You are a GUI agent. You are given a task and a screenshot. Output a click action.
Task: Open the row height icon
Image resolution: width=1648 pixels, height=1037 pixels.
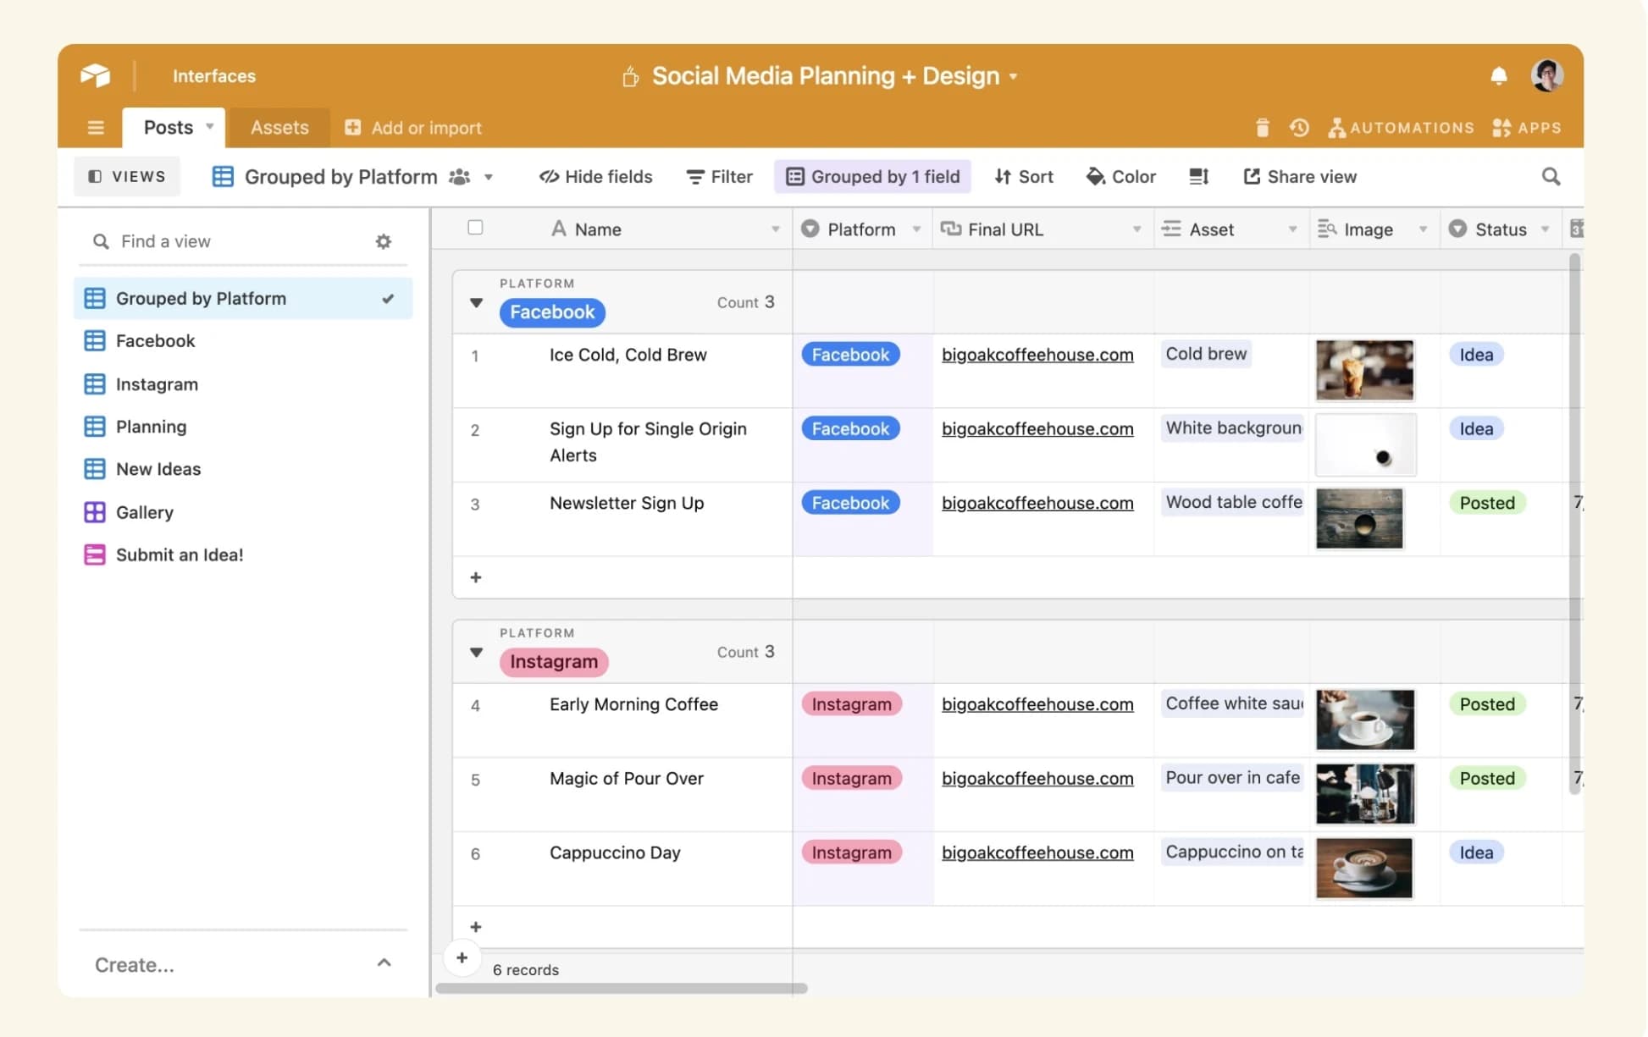coord(1198,176)
